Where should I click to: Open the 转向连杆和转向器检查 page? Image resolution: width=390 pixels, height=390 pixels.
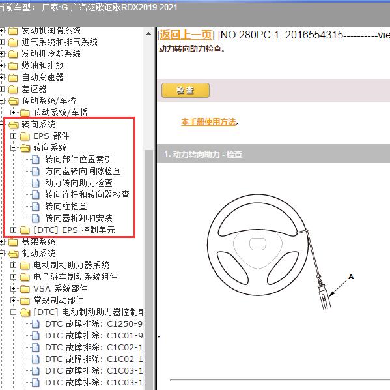pyautogui.click(x=87, y=194)
